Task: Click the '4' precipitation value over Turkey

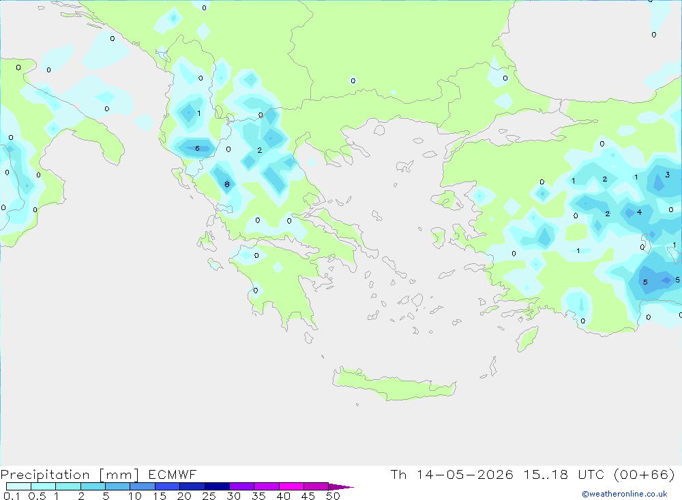Action: click(x=639, y=212)
